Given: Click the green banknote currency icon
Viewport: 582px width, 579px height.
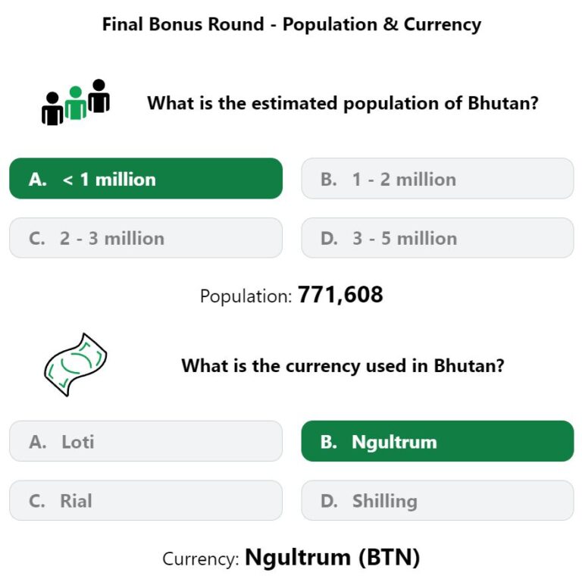Looking at the screenshot, I should 76,365.
